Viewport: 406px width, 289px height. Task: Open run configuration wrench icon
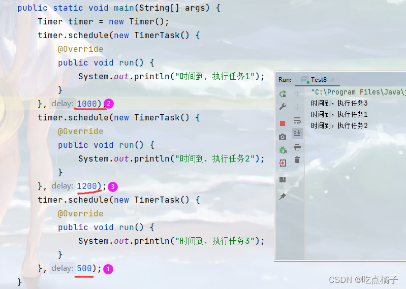(x=283, y=107)
